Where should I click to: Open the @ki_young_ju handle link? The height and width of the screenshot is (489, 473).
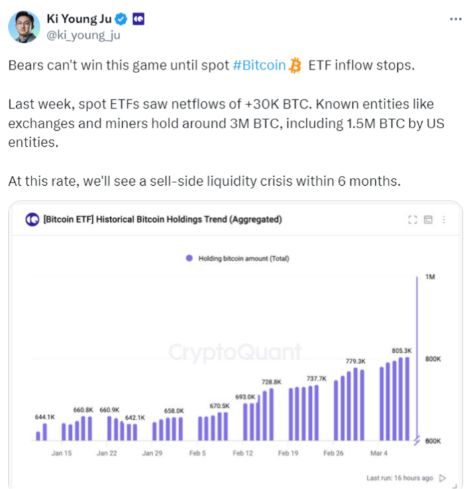point(84,35)
